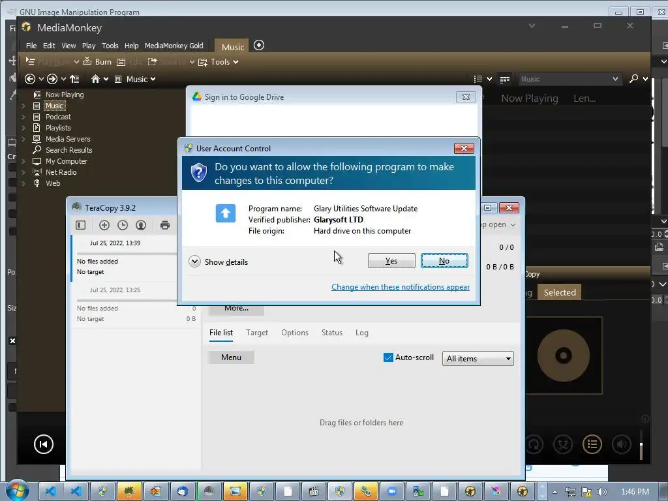
Task: Open the Tools menu in MediaMonkey menu bar
Action: (110, 46)
